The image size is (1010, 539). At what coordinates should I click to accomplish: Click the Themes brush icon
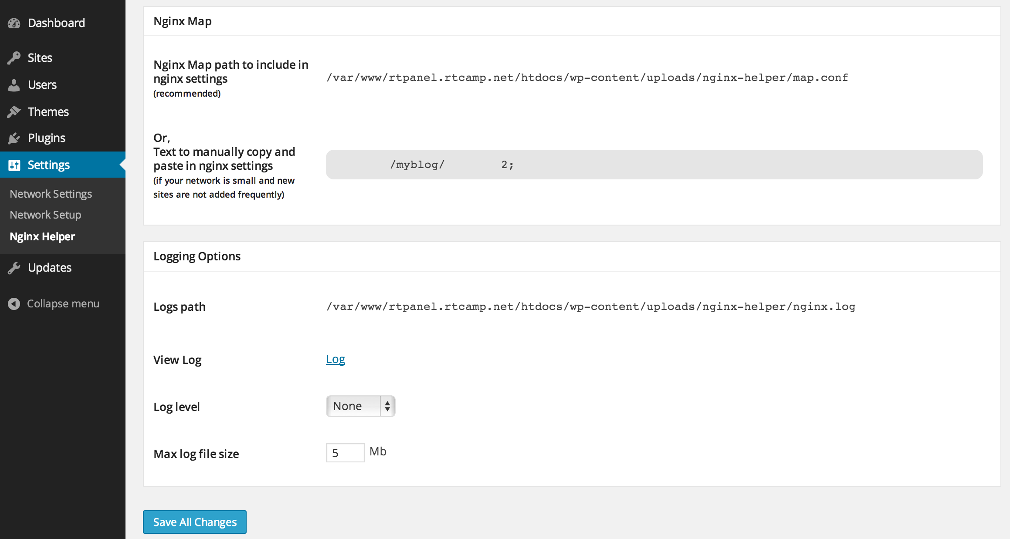coord(14,112)
